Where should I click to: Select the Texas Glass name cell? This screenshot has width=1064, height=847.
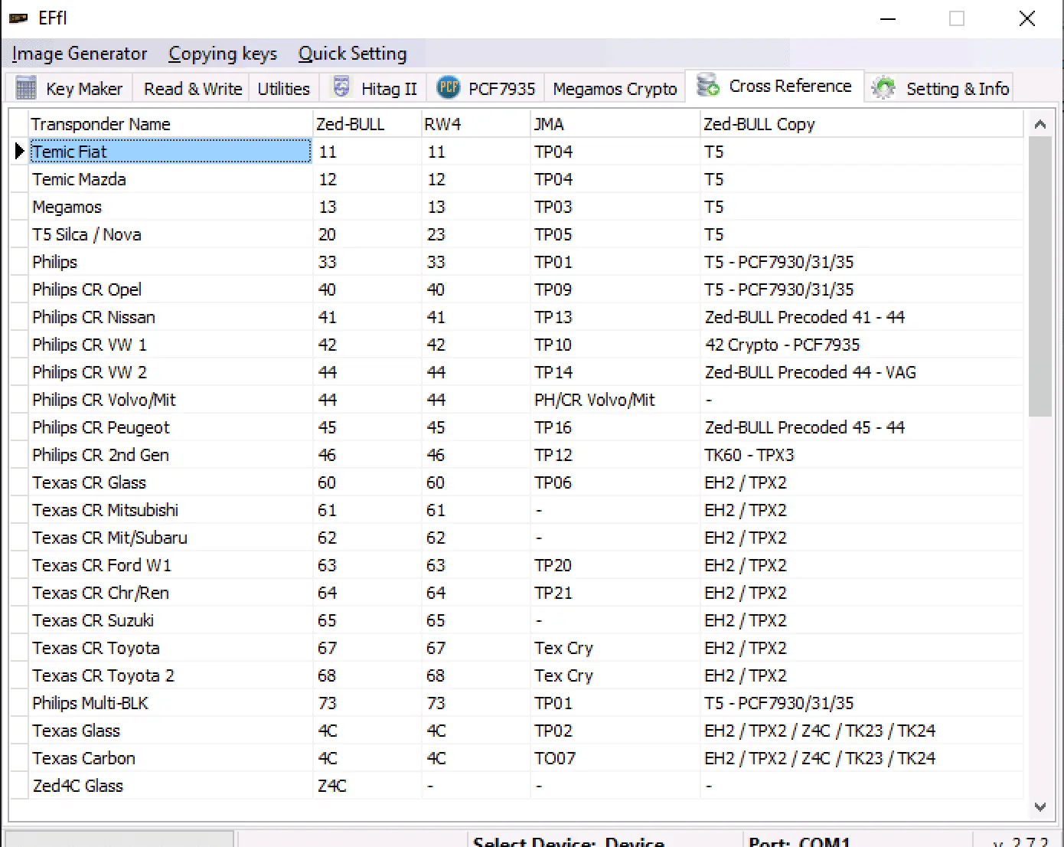click(x=171, y=731)
